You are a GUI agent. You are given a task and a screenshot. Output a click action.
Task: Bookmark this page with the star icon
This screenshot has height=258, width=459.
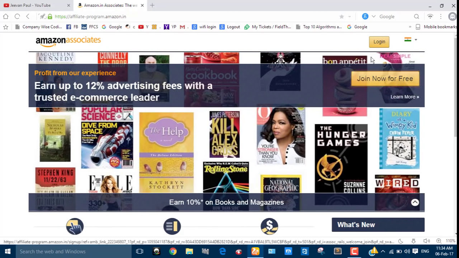[341, 16]
